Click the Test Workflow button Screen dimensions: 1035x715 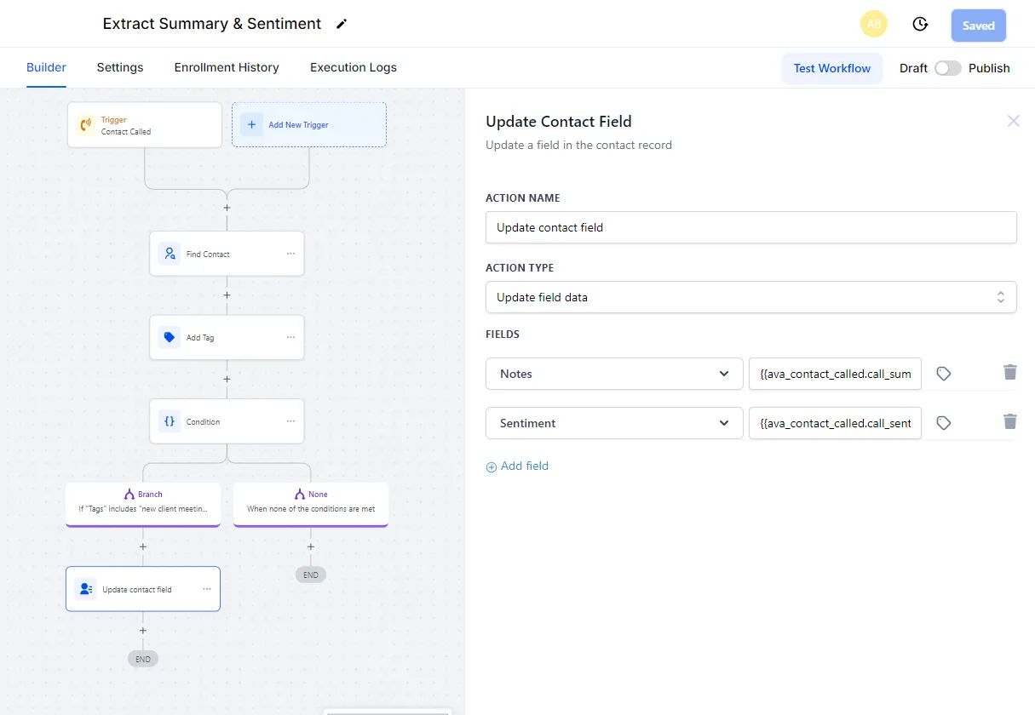click(831, 67)
